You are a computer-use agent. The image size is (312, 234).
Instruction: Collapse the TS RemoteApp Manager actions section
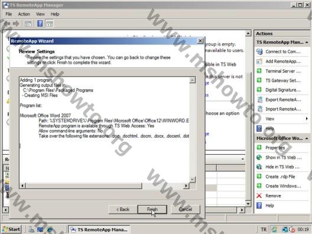coord(307,42)
